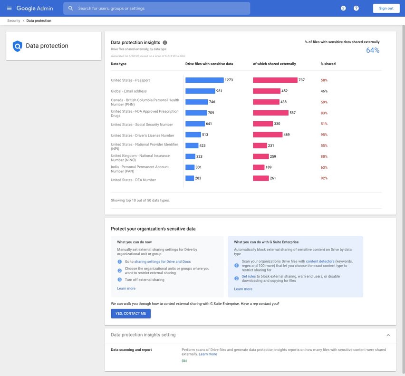Click the Google Admin logo
The image size is (405, 376).
35,8
